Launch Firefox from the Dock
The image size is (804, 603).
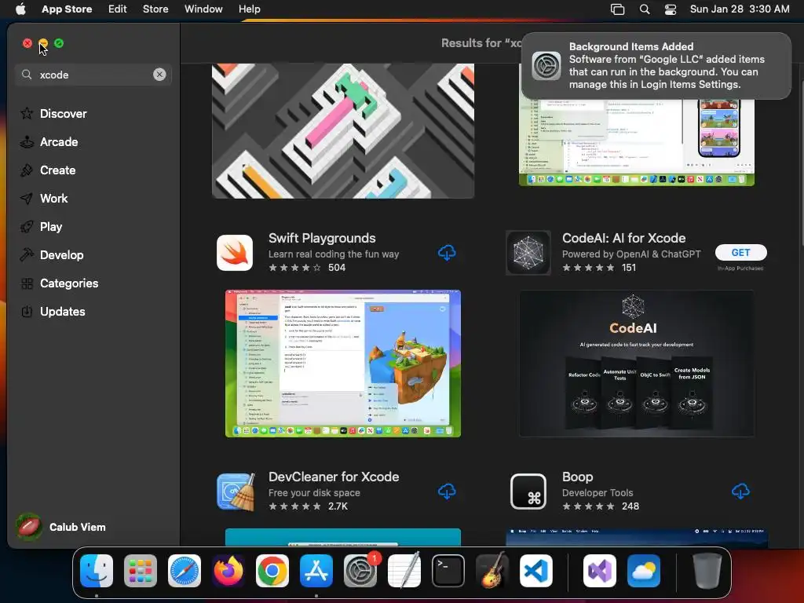point(228,571)
